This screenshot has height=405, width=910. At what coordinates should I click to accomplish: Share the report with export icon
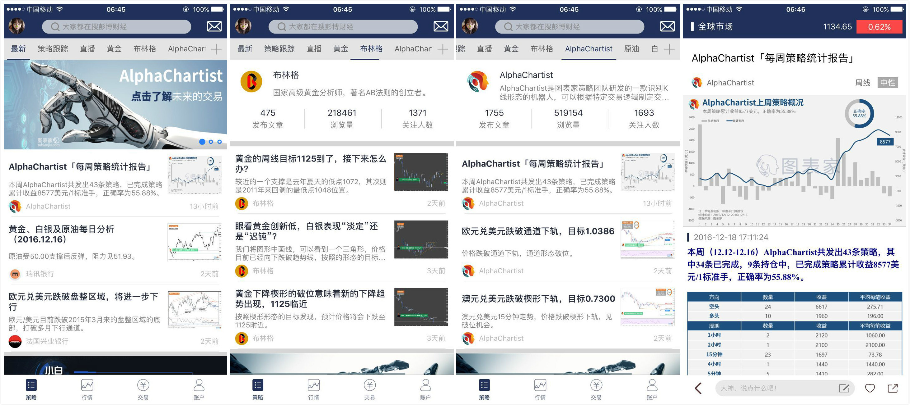[893, 388]
